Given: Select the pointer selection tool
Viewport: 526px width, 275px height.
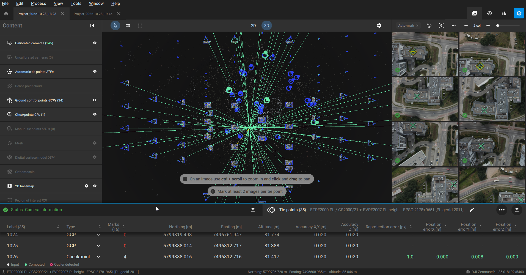Looking at the screenshot, I should click(115, 26).
